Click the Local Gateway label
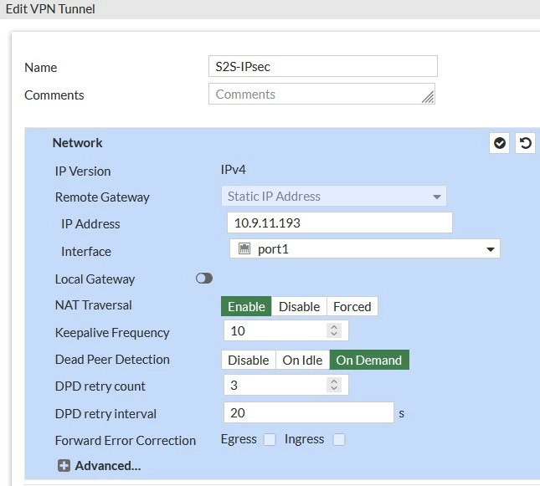The width and height of the screenshot is (540, 486). pos(95,279)
